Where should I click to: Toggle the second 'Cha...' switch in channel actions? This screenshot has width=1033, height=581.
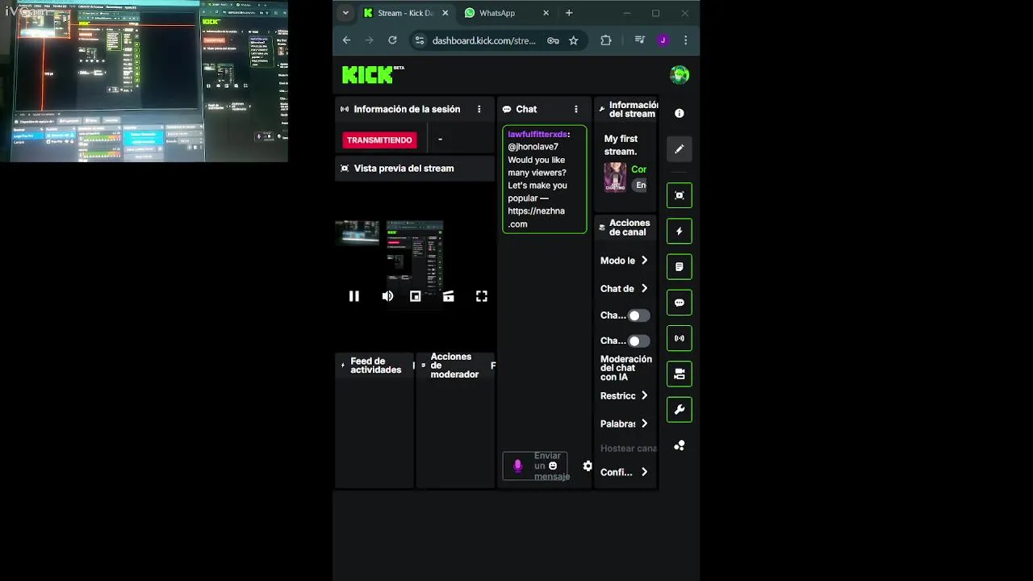[638, 341]
